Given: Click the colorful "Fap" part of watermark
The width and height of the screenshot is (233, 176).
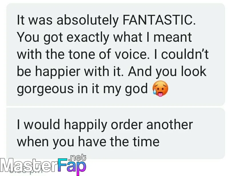Looking at the screenshot, I should click(72, 167).
